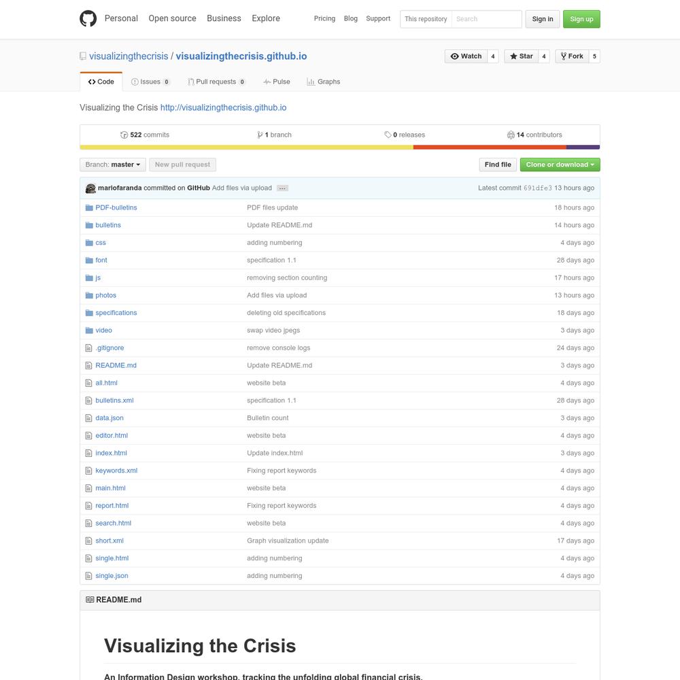Viewport: 680px width, 680px height.
Task: Open the Personal menu item
Action: [x=121, y=18]
